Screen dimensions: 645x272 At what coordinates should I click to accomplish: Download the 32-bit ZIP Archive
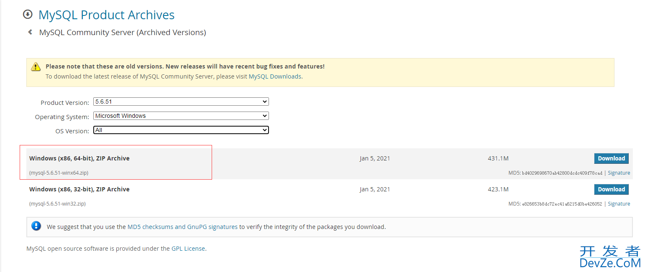[611, 189]
